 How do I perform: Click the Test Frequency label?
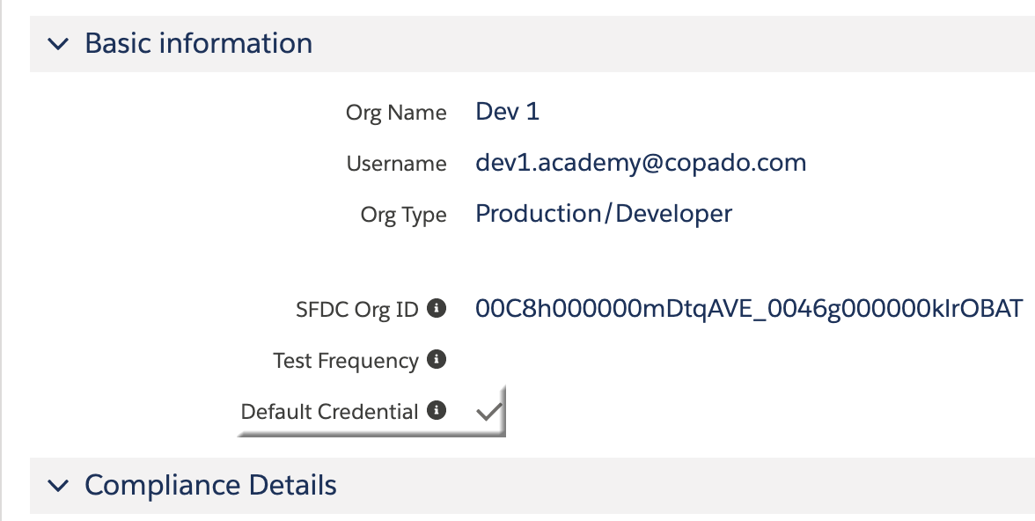click(346, 361)
